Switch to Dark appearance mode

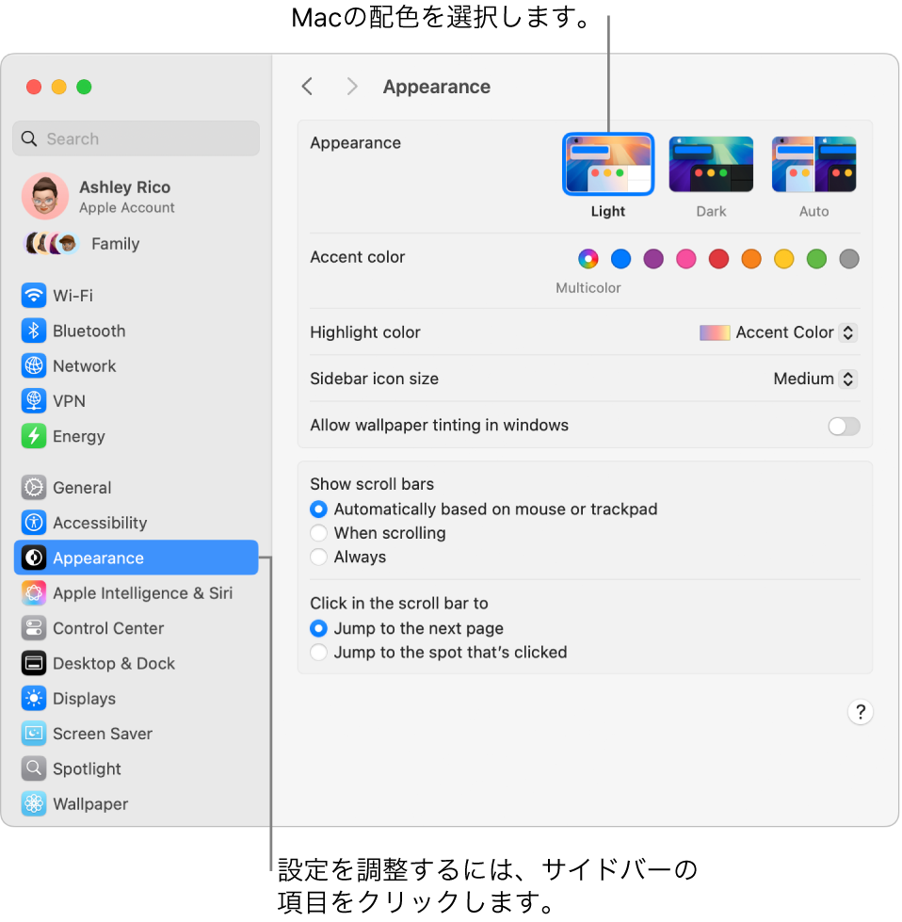point(711,164)
